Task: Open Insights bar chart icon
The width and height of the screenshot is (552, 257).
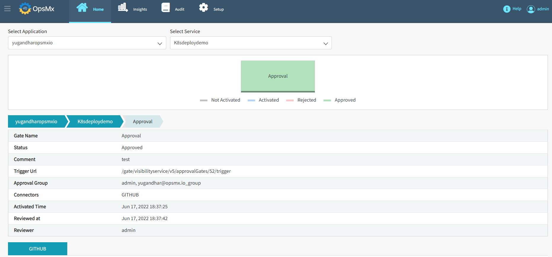Action: pos(123,8)
